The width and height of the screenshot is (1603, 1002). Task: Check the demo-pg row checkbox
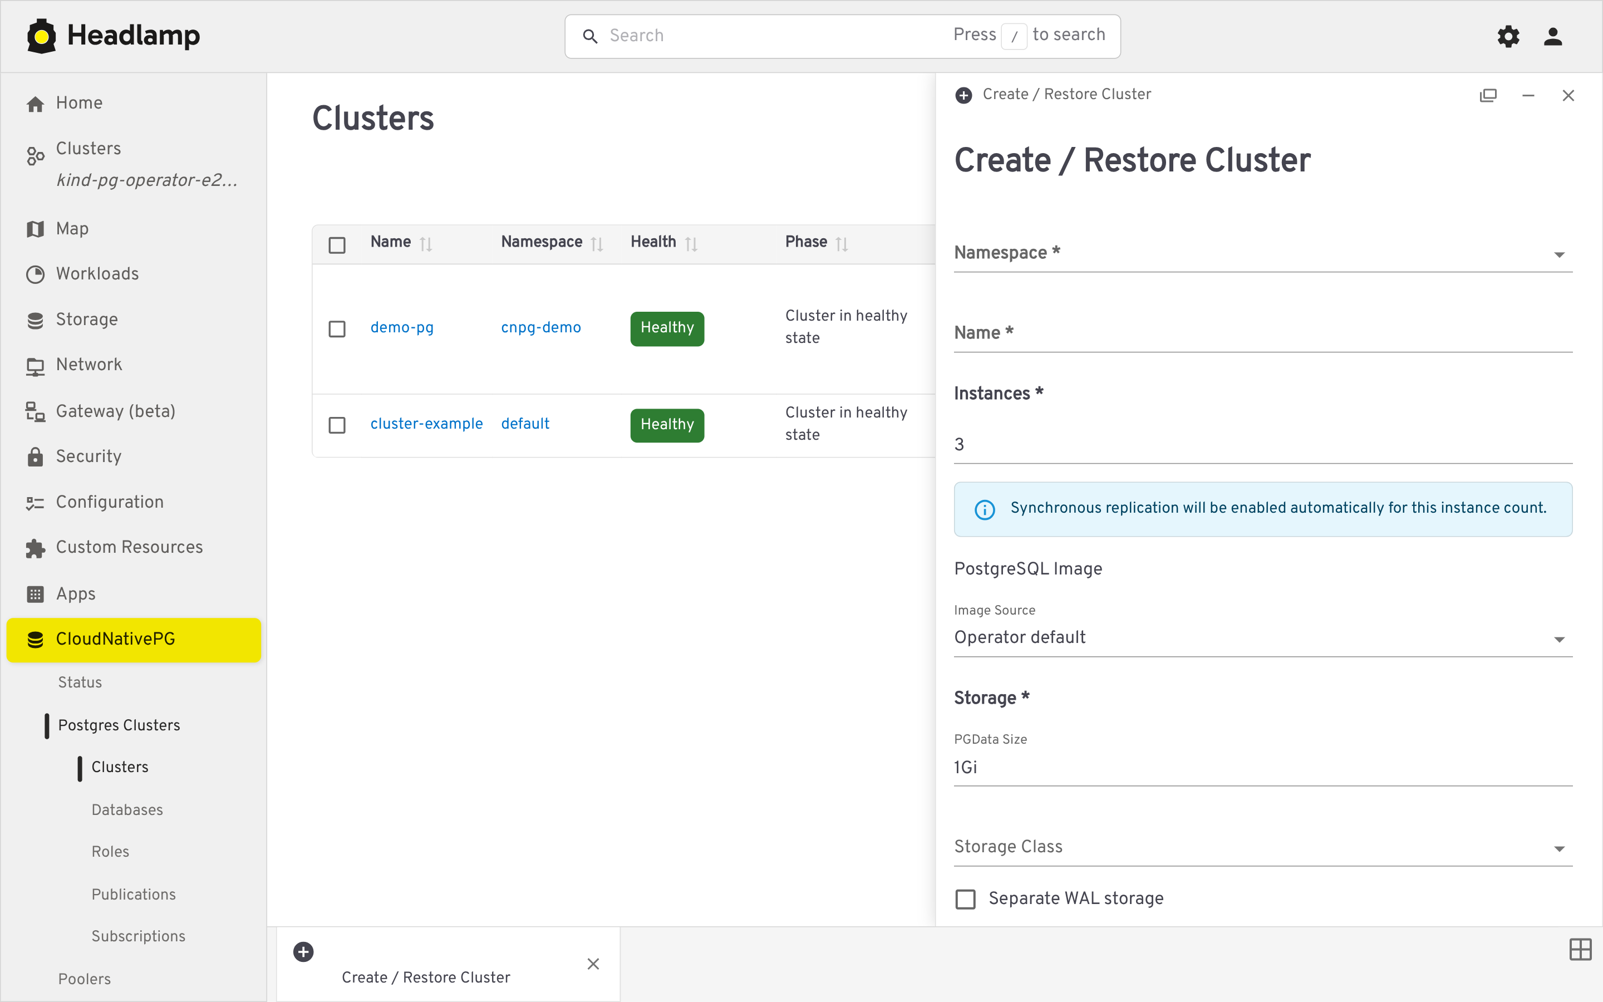tap(337, 328)
